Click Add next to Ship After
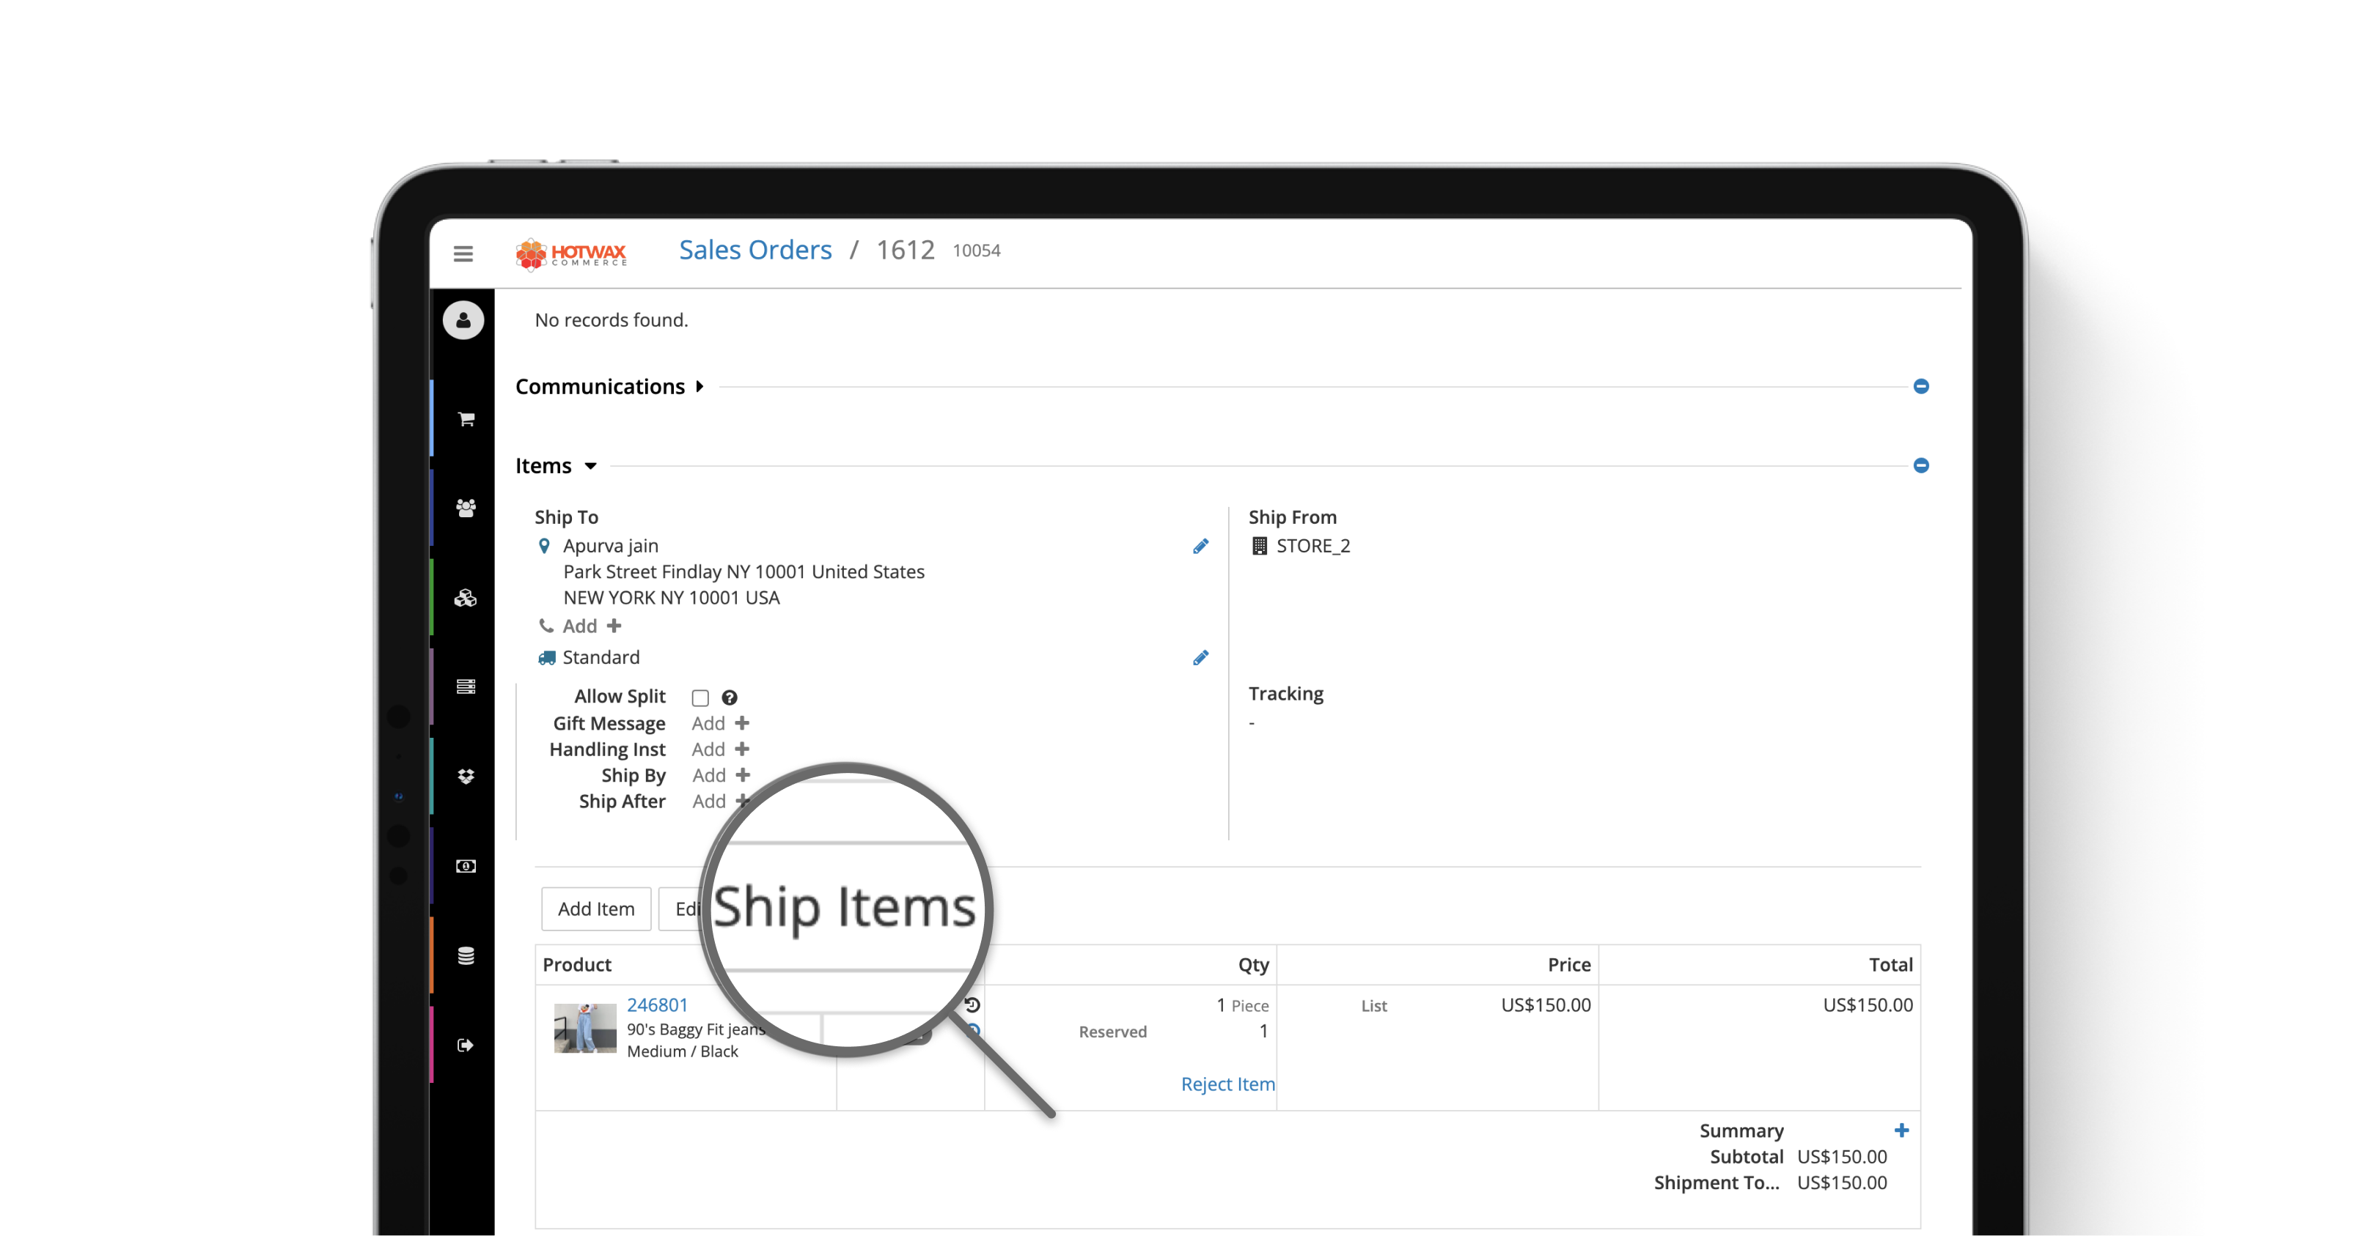The width and height of the screenshot is (2361, 1236). pyautogui.click(x=710, y=802)
